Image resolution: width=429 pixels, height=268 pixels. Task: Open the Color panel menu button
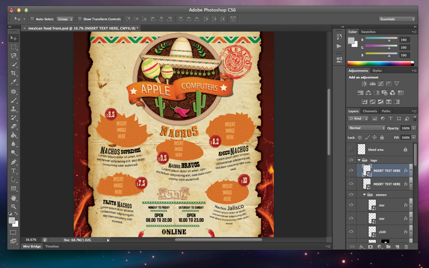(415, 32)
